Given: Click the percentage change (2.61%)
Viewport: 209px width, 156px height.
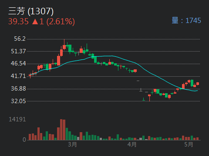Looking at the screenshot, I should (61, 22).
